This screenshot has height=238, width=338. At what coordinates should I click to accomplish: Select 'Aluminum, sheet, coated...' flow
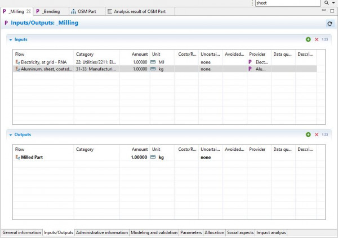click(x=47, y=69)
